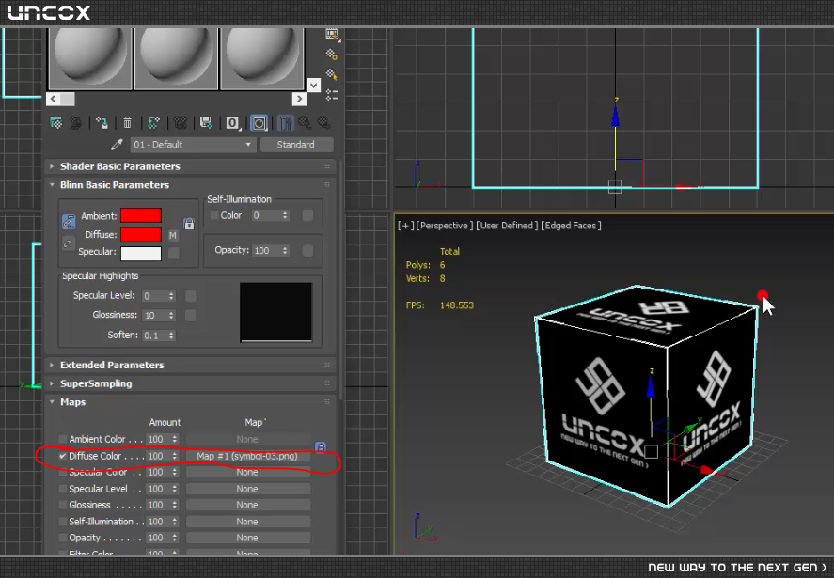This screenshot has width=834, height=578.
Task: Click the blue lock beside Ambient Color map
Action: point(321,447)
